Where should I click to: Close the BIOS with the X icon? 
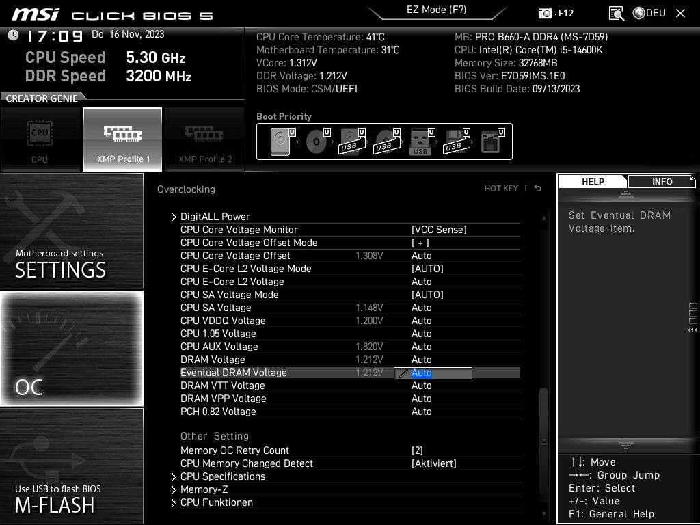tap(680, 14)
